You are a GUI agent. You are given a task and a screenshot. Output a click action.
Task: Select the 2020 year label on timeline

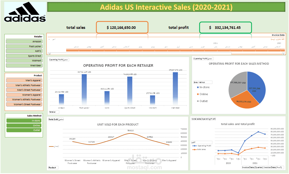[x=279, y=43]
